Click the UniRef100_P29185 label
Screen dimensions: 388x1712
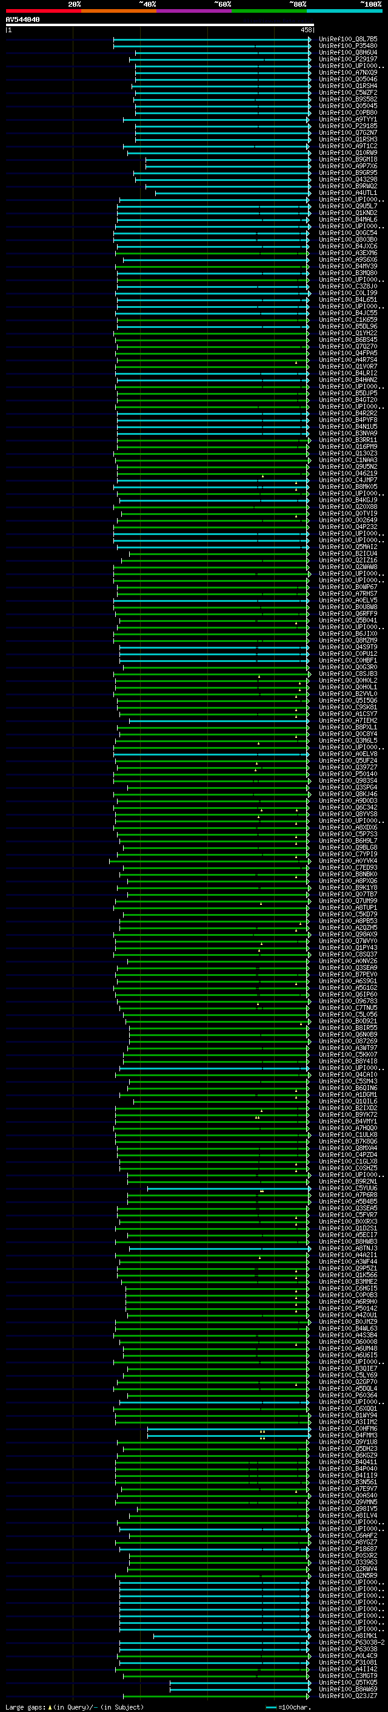pyautogui.click(x=348, y=126)
